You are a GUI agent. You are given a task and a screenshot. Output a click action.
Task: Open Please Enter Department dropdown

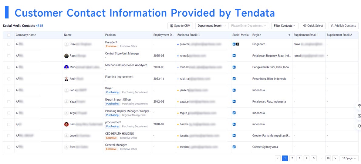[249, 26]
